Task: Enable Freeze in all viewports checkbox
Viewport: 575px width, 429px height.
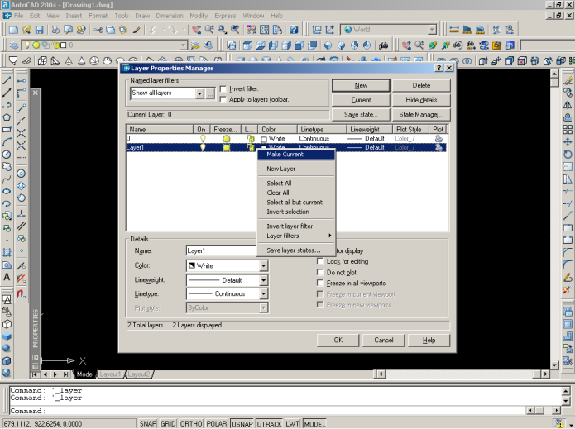Action: [x=320, y=284]
